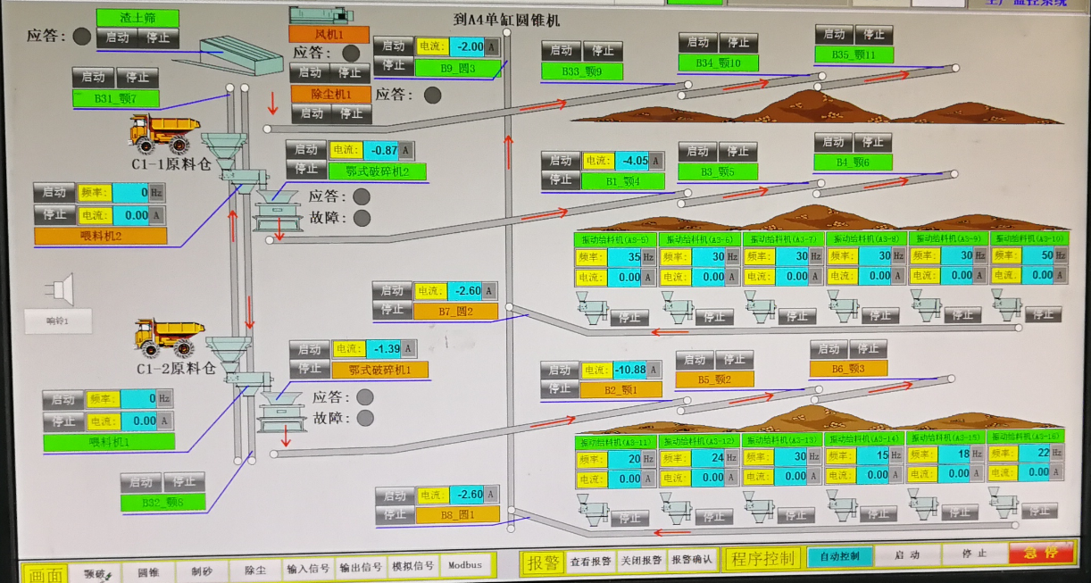Click the 风机1 fan machine icon

pos(321,15)
